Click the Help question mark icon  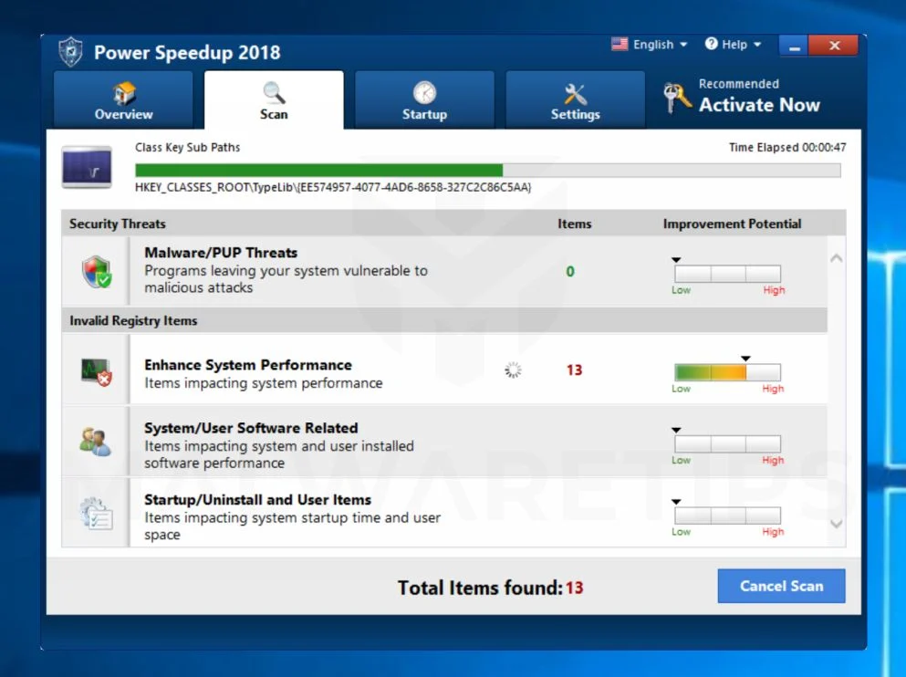712,44
